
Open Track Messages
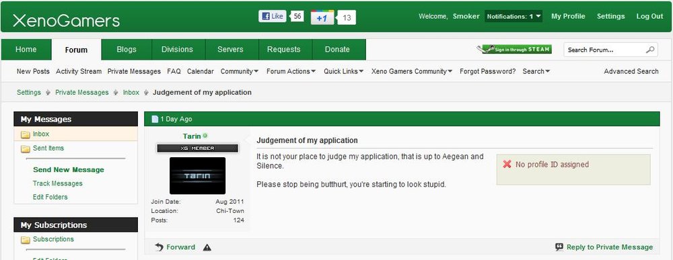click(x=57, y=184)
